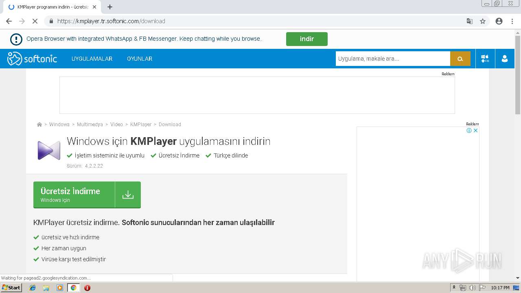Click the action center flag tray icon

(x=482, y=288)
